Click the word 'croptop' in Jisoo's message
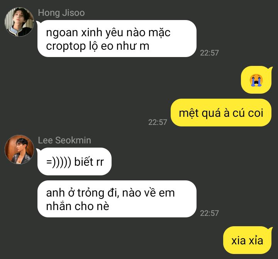This screenshot has width=278, height=259. [66, 47]
